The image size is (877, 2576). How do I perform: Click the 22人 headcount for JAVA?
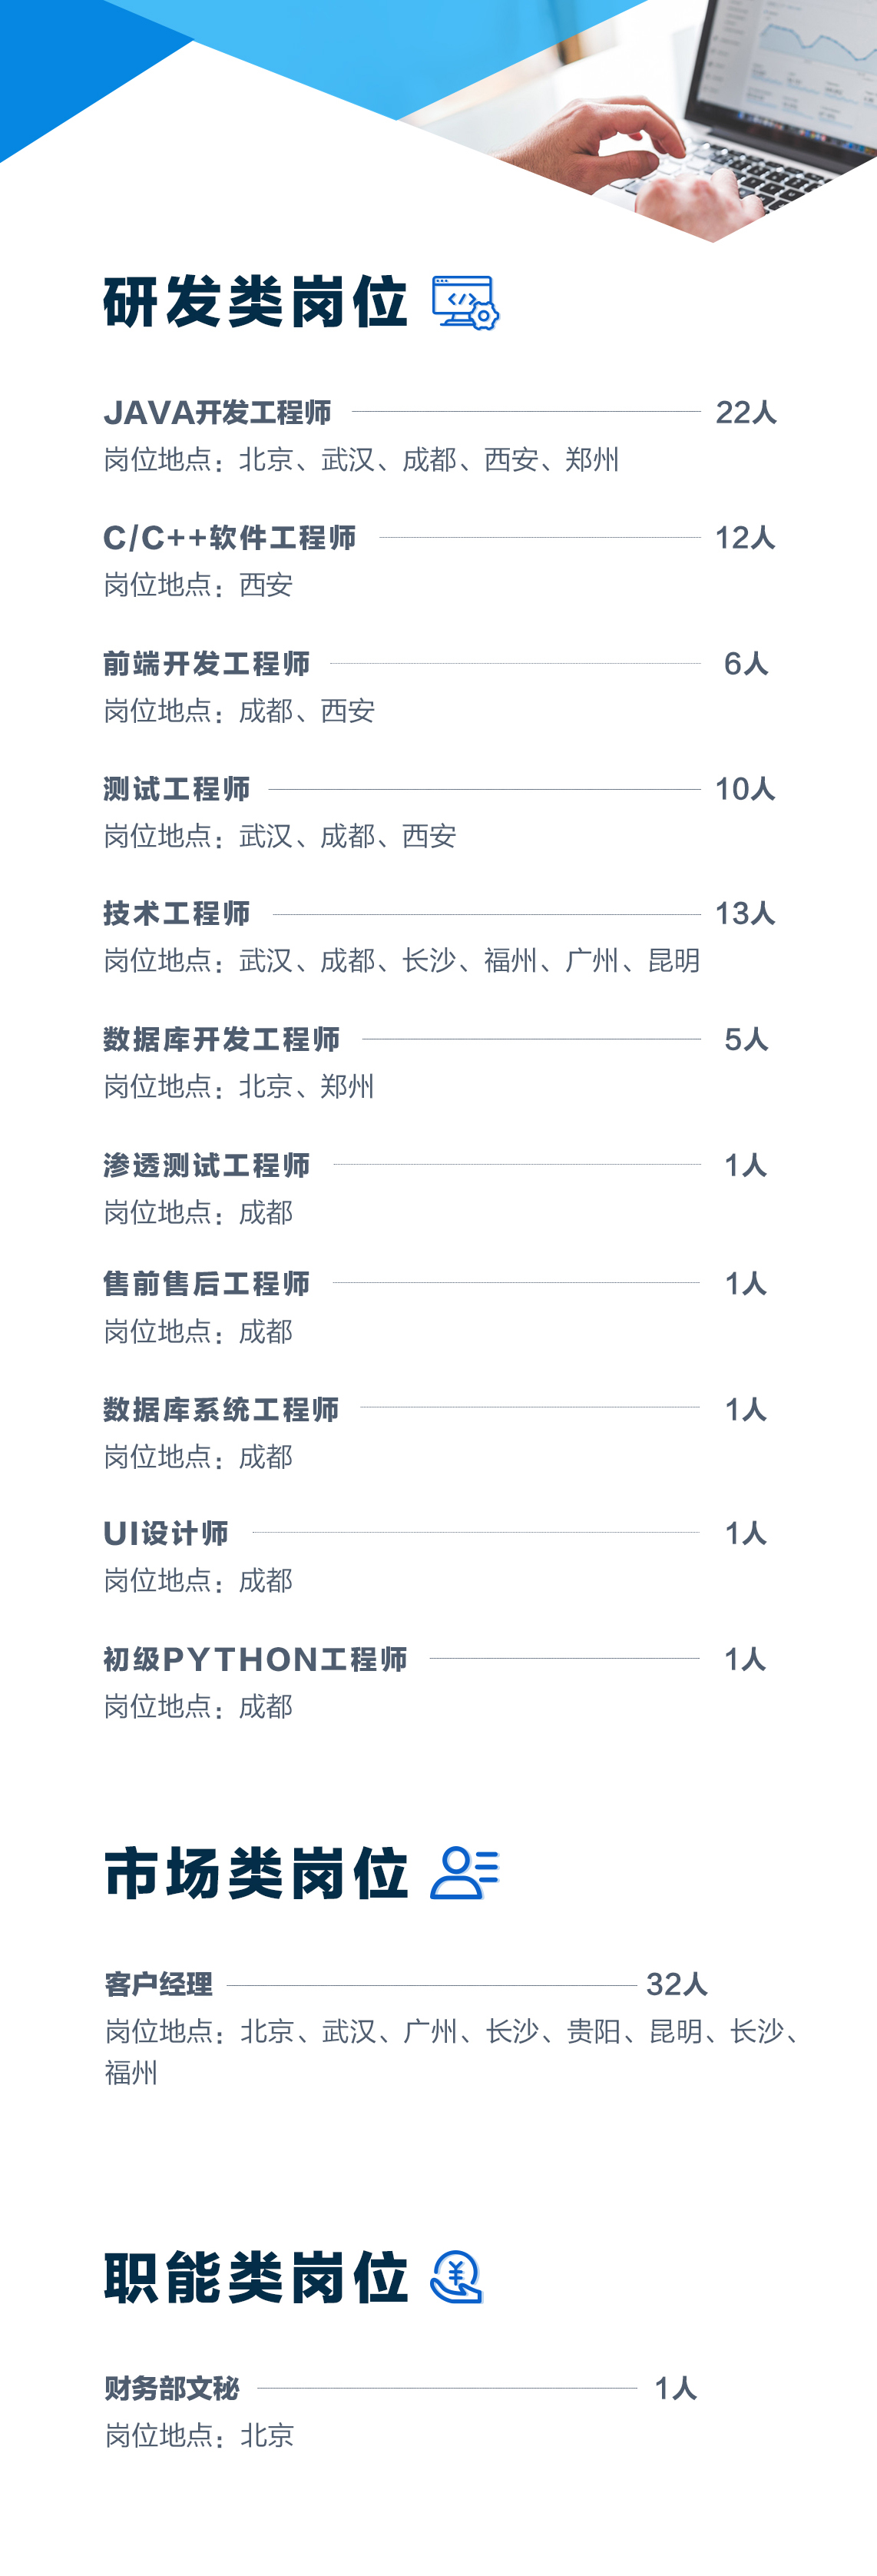coord(746,412)
